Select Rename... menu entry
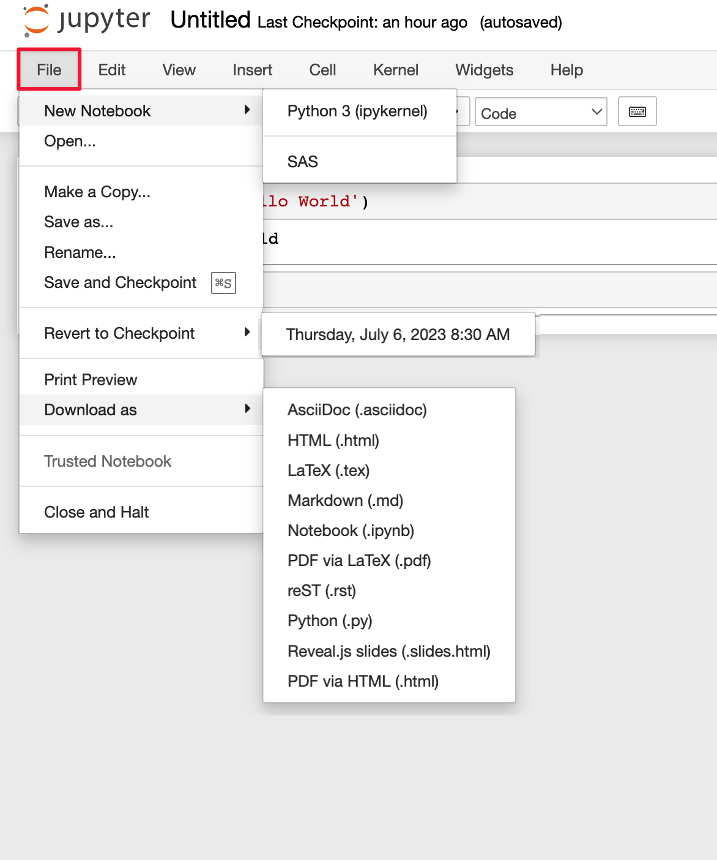Screen dimensions: 717x860 click(x=141, y=252)
